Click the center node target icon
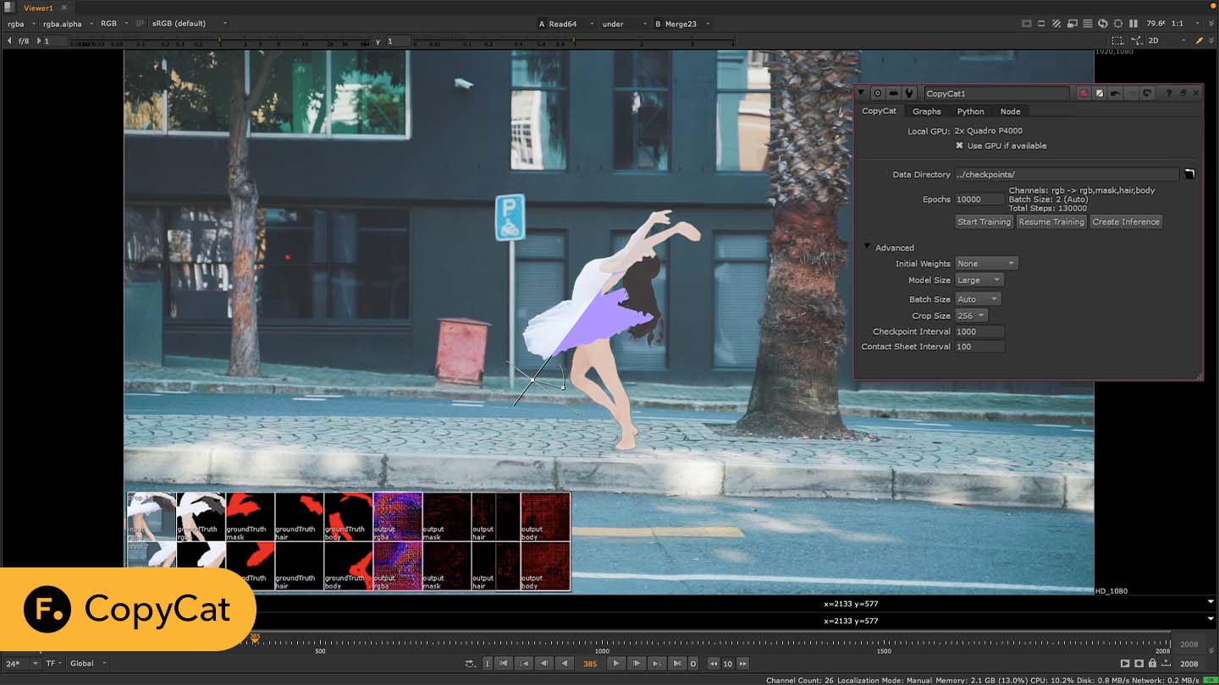This screenshot has height=685, width=1219. tap(878, 93)
